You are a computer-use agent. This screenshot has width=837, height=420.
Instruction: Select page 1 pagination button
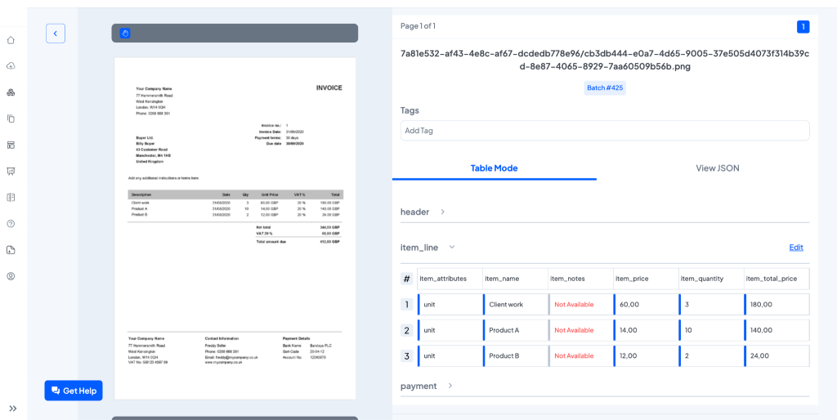point(803,27)
